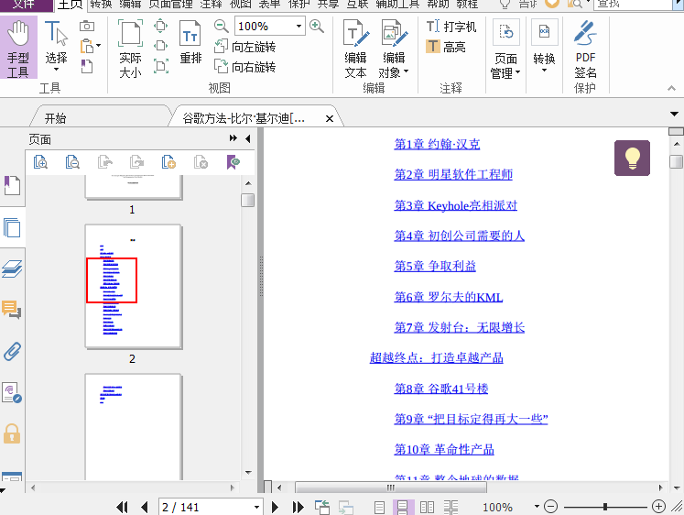Click the zoom out magnifier icon
The image size is (684, 515).
(222, 27)
